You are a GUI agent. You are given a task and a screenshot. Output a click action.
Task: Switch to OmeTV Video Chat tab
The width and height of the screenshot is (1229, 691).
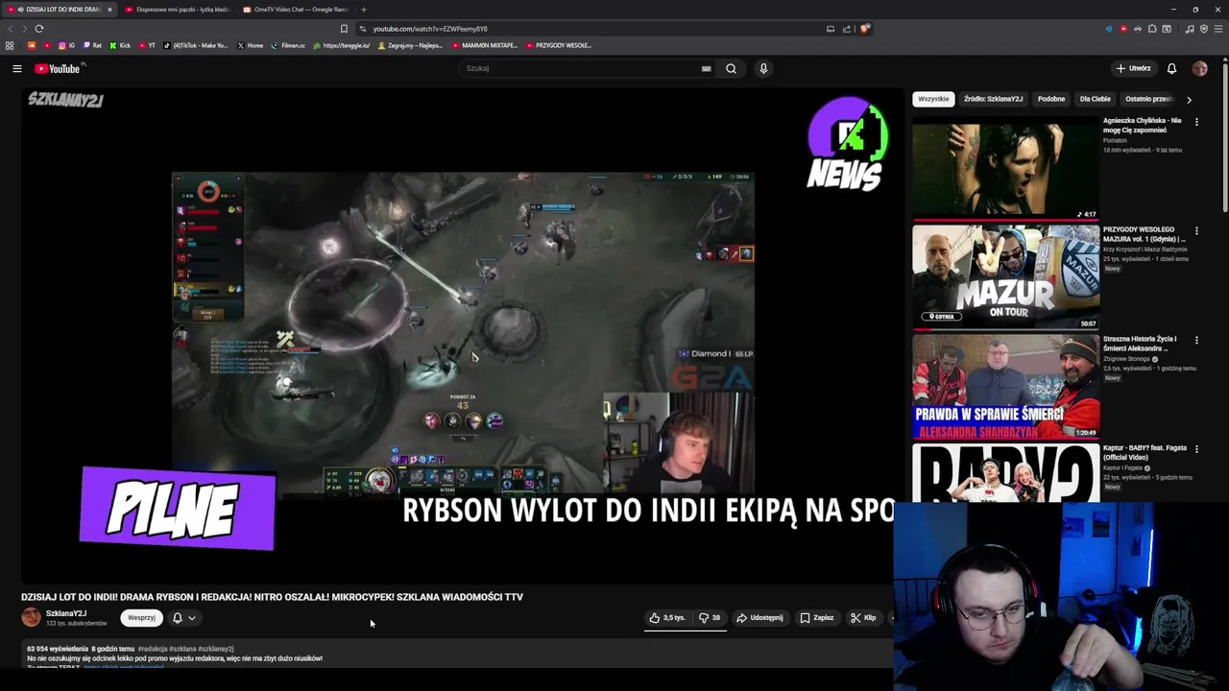pyautogui.click(x=296, y=10)
